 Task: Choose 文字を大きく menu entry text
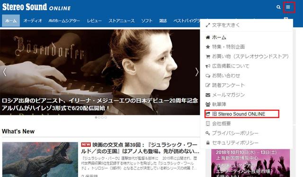[226, 25]
